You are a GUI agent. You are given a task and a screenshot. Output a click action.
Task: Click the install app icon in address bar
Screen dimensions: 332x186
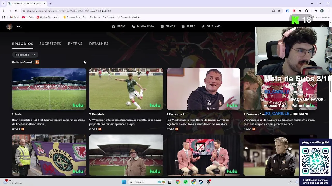click(273, 11)
